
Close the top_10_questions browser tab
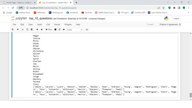click(71, 3)
